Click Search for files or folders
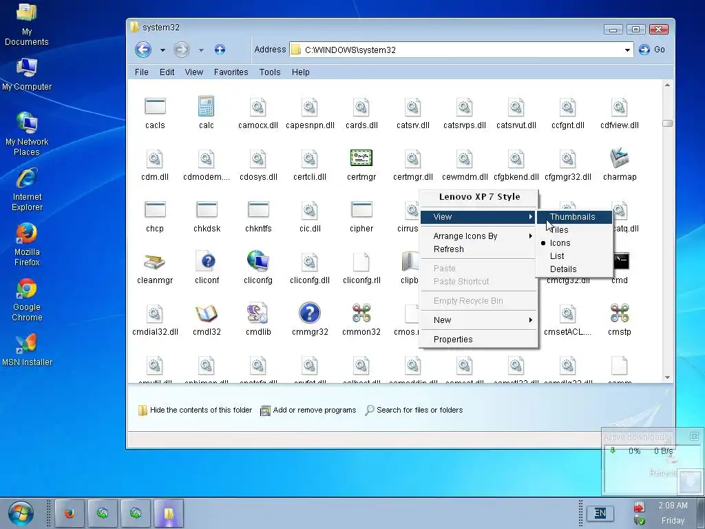The height and width of the screenshot is (529, 705). coord(414,411)
